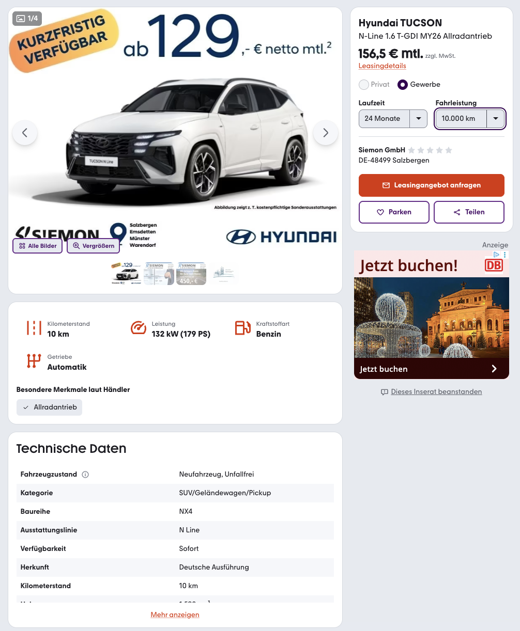The width and height of the screenshot is (520, 631).
Task: Open the AdChoices icon on DB ad
Action: tap(496, 255)
